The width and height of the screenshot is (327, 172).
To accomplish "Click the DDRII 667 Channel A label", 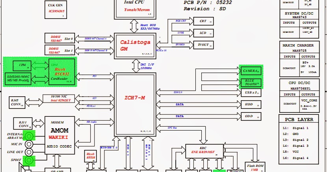I will point(95,39).
